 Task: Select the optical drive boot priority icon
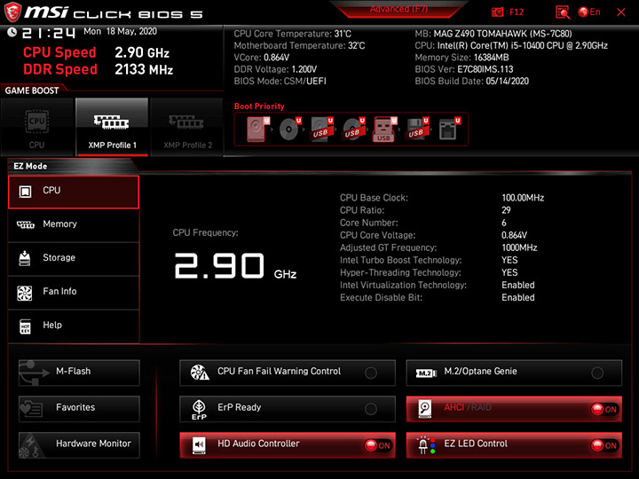[289, 130]
